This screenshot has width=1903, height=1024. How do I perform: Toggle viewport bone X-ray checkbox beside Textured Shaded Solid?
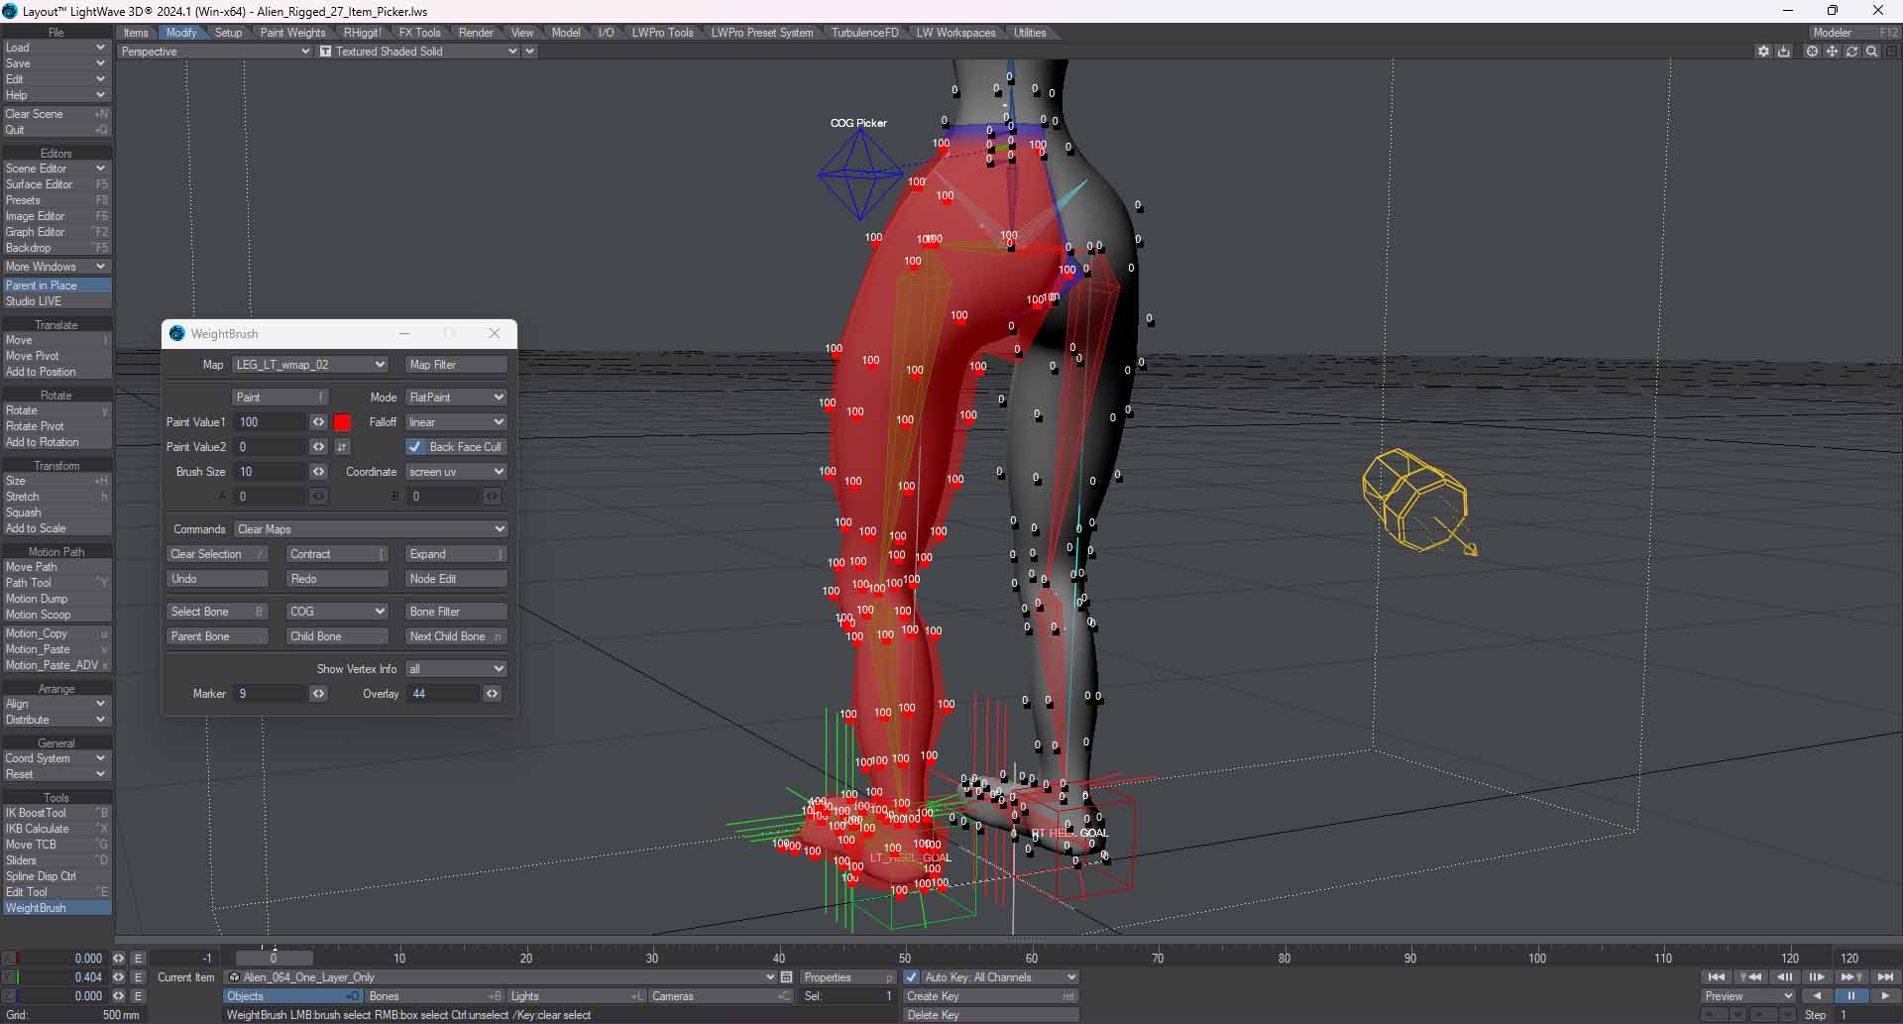point(325,52)
